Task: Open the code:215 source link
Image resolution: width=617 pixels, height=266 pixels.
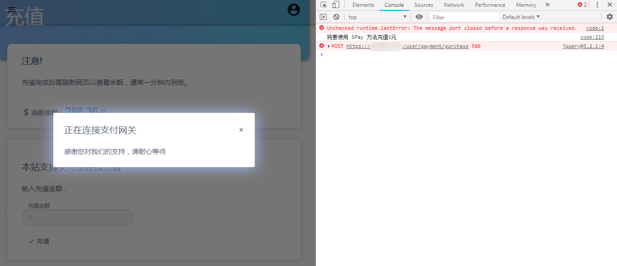Action: click(592, 37)
